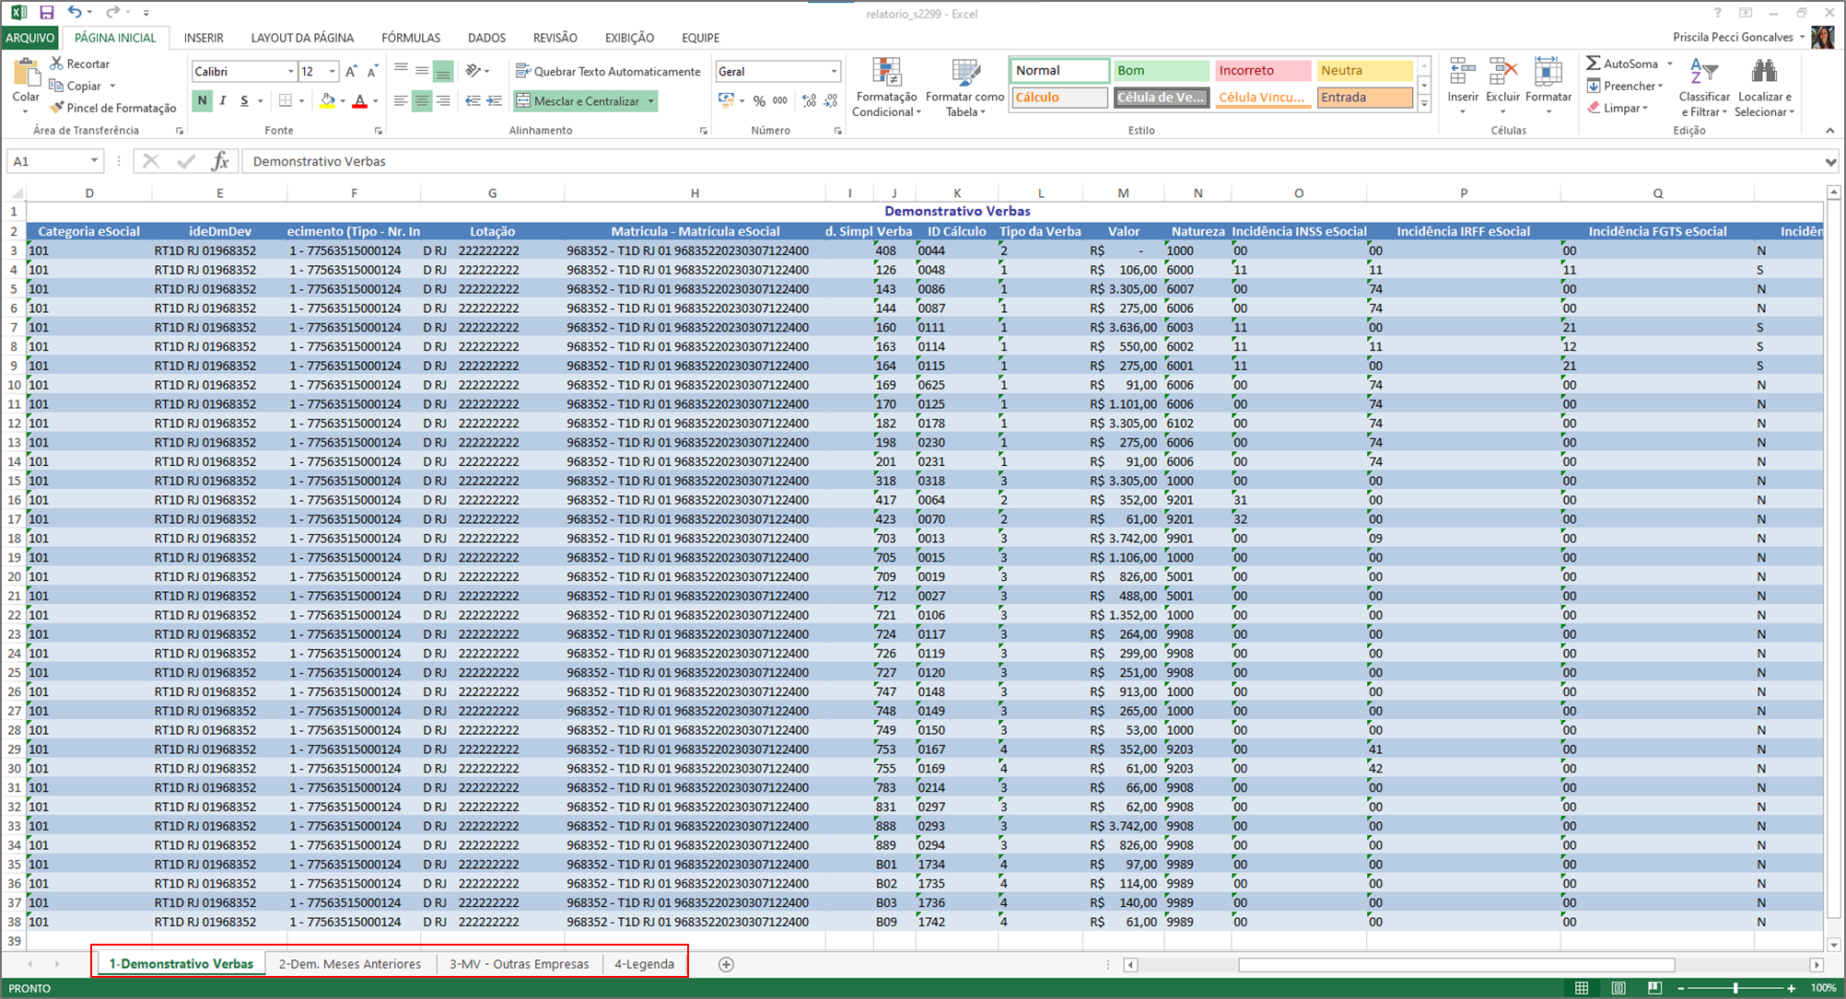Expand the number format Geral dropdown
This screenshot has height=999, width=1846.
[x=834, y=71]
